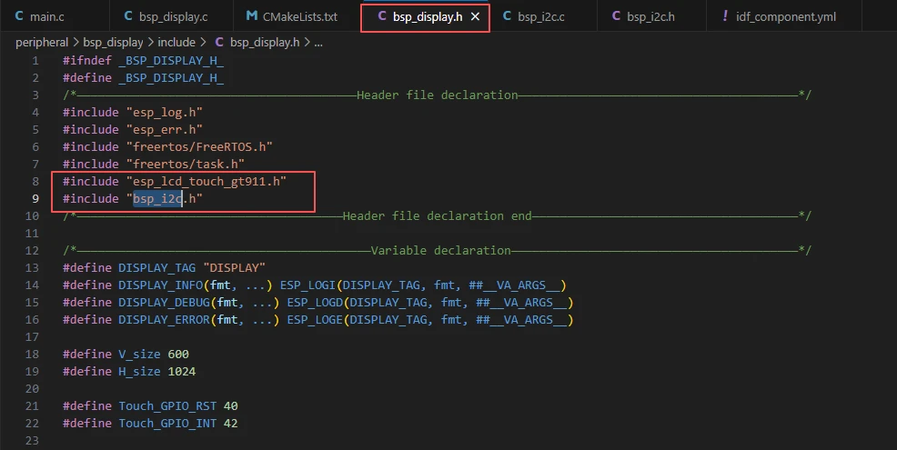Close the bsp_display.h tab
Image resolution: width=897 pixels, height=450 pixels.
(x=475, y=17)
